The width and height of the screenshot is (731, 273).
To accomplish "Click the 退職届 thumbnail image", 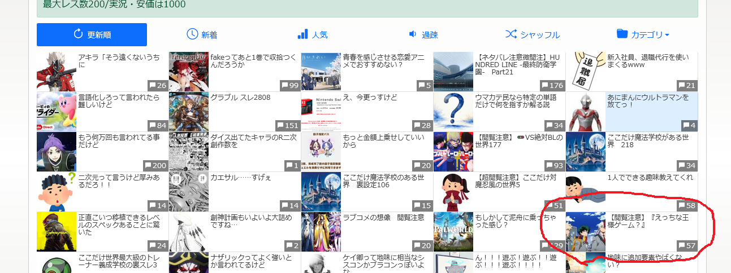I will 586,72.
